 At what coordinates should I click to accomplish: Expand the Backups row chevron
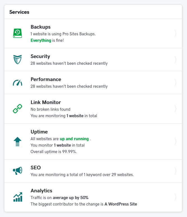tap(175, 33)
